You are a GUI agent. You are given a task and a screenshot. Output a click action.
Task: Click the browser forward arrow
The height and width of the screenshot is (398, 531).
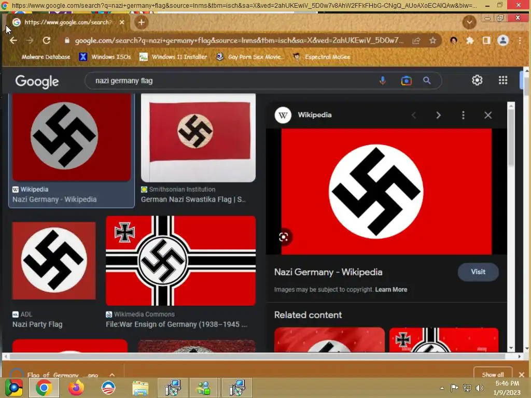[30, 40]
